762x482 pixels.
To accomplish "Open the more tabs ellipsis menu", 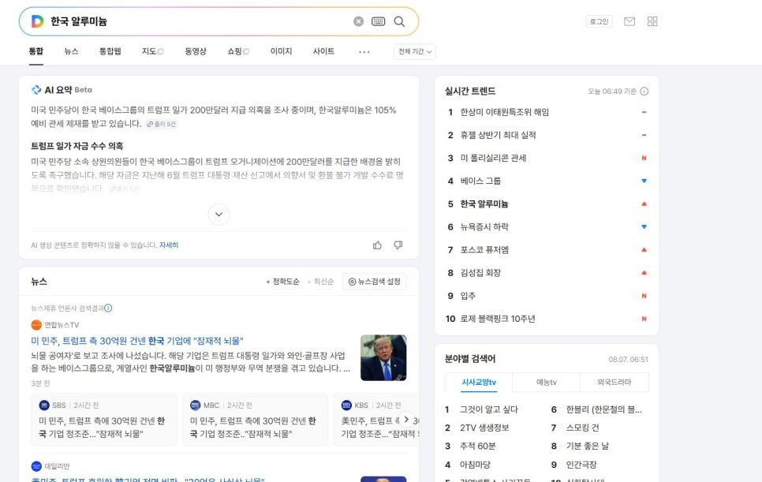I will (364, 52).
